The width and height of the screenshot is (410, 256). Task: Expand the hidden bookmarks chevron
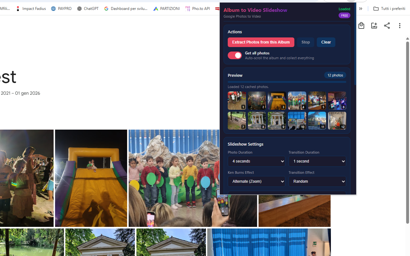360,9
